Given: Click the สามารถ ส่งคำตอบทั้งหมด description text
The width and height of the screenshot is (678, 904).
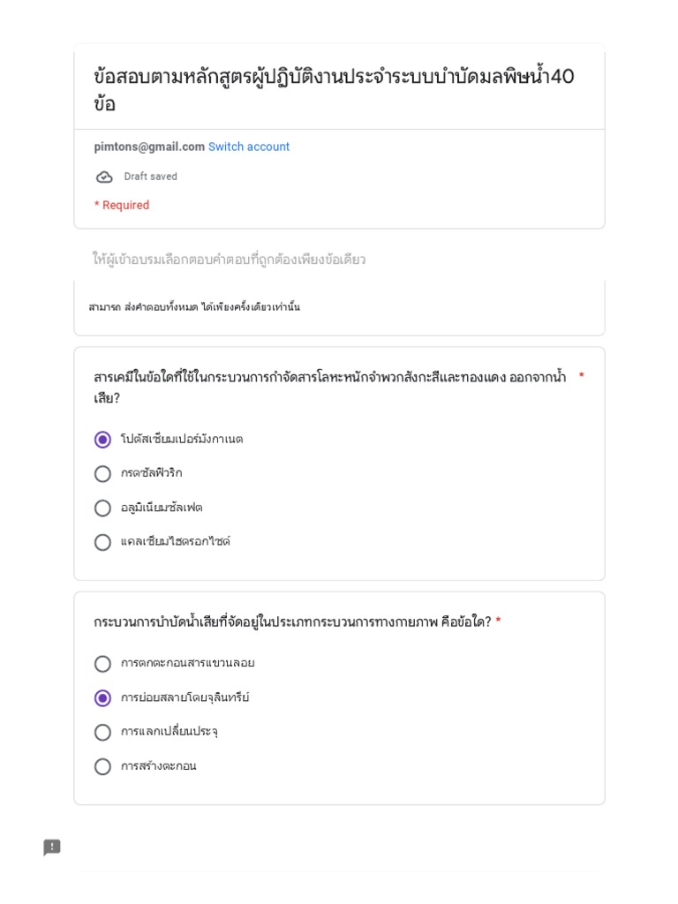Looking at the screenshot, I should 194,307.
